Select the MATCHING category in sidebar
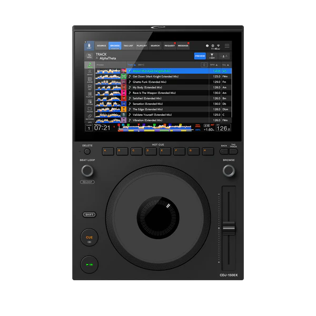The height and width of the screenshot is (316, 316). 90,117
